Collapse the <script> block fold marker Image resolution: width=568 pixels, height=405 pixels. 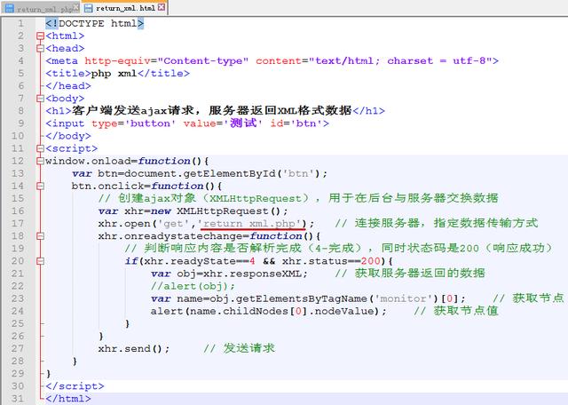[x=40, y=148]
